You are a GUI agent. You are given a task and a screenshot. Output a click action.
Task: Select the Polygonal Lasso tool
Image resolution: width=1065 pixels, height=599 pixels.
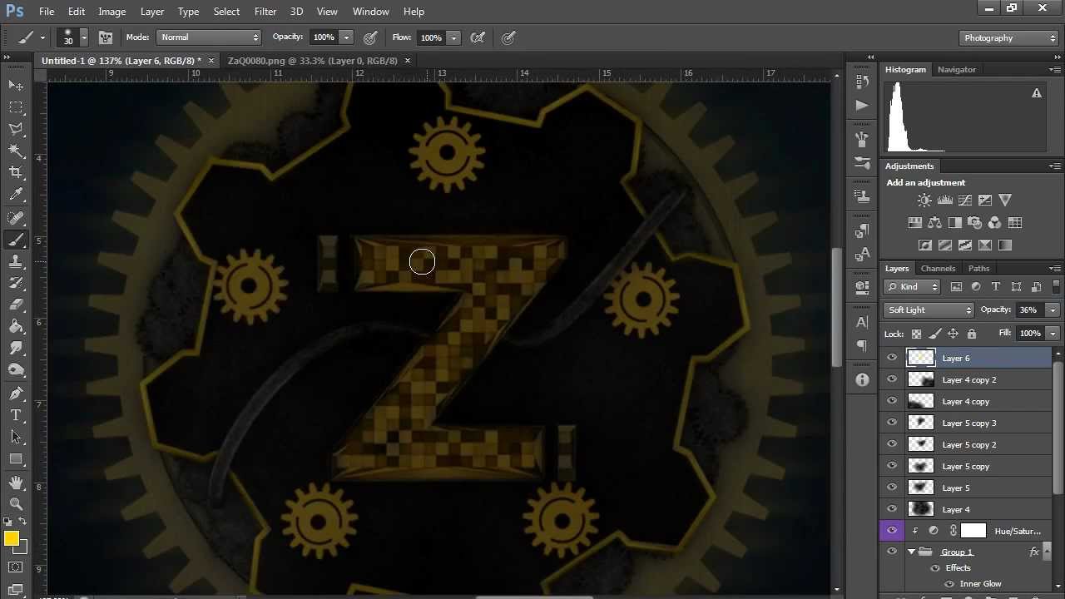coord(16,129)
